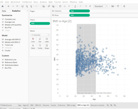This screenshot has width=138, height=109.
Task: Switch to the Outcome sheet tab
Action: pos(61,105)
